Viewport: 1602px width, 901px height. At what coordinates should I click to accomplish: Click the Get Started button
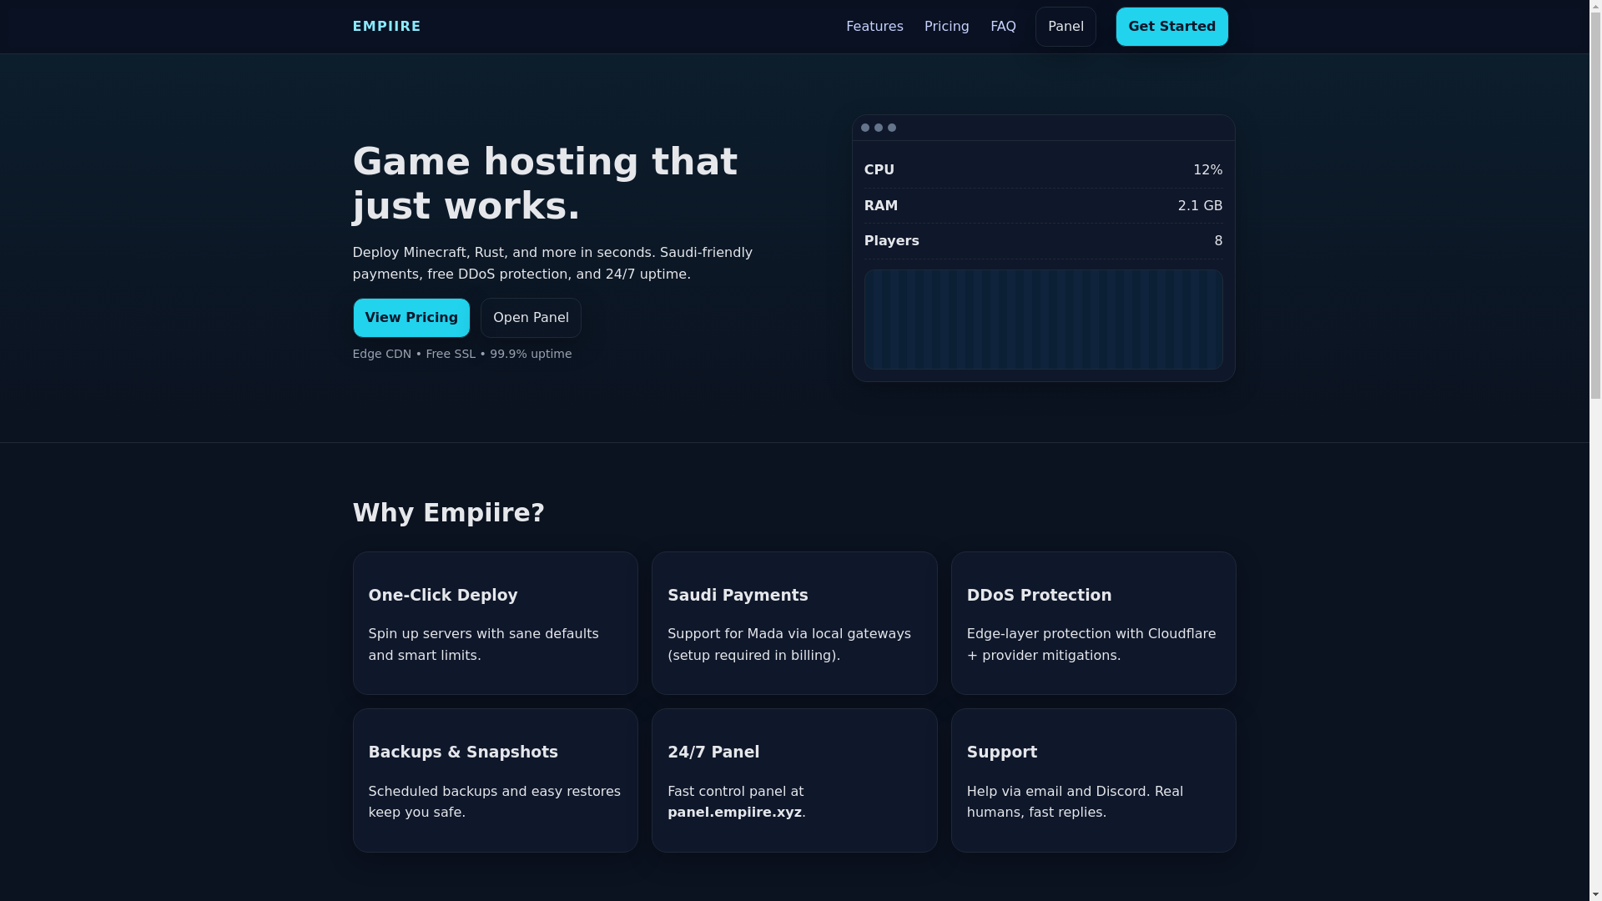pos(1171,27)
